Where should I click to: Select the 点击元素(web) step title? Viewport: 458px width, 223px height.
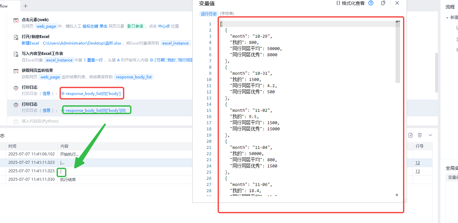(35, 20)
